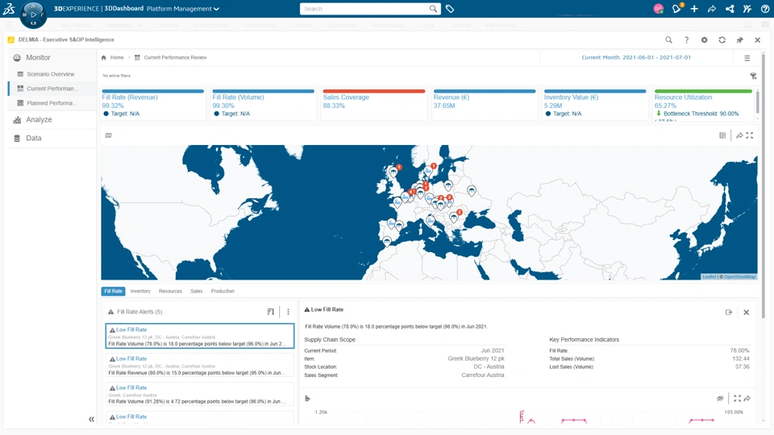Select Current Performance in sidebar
Screen dimensions: 774x435
(x=53, y=89)
